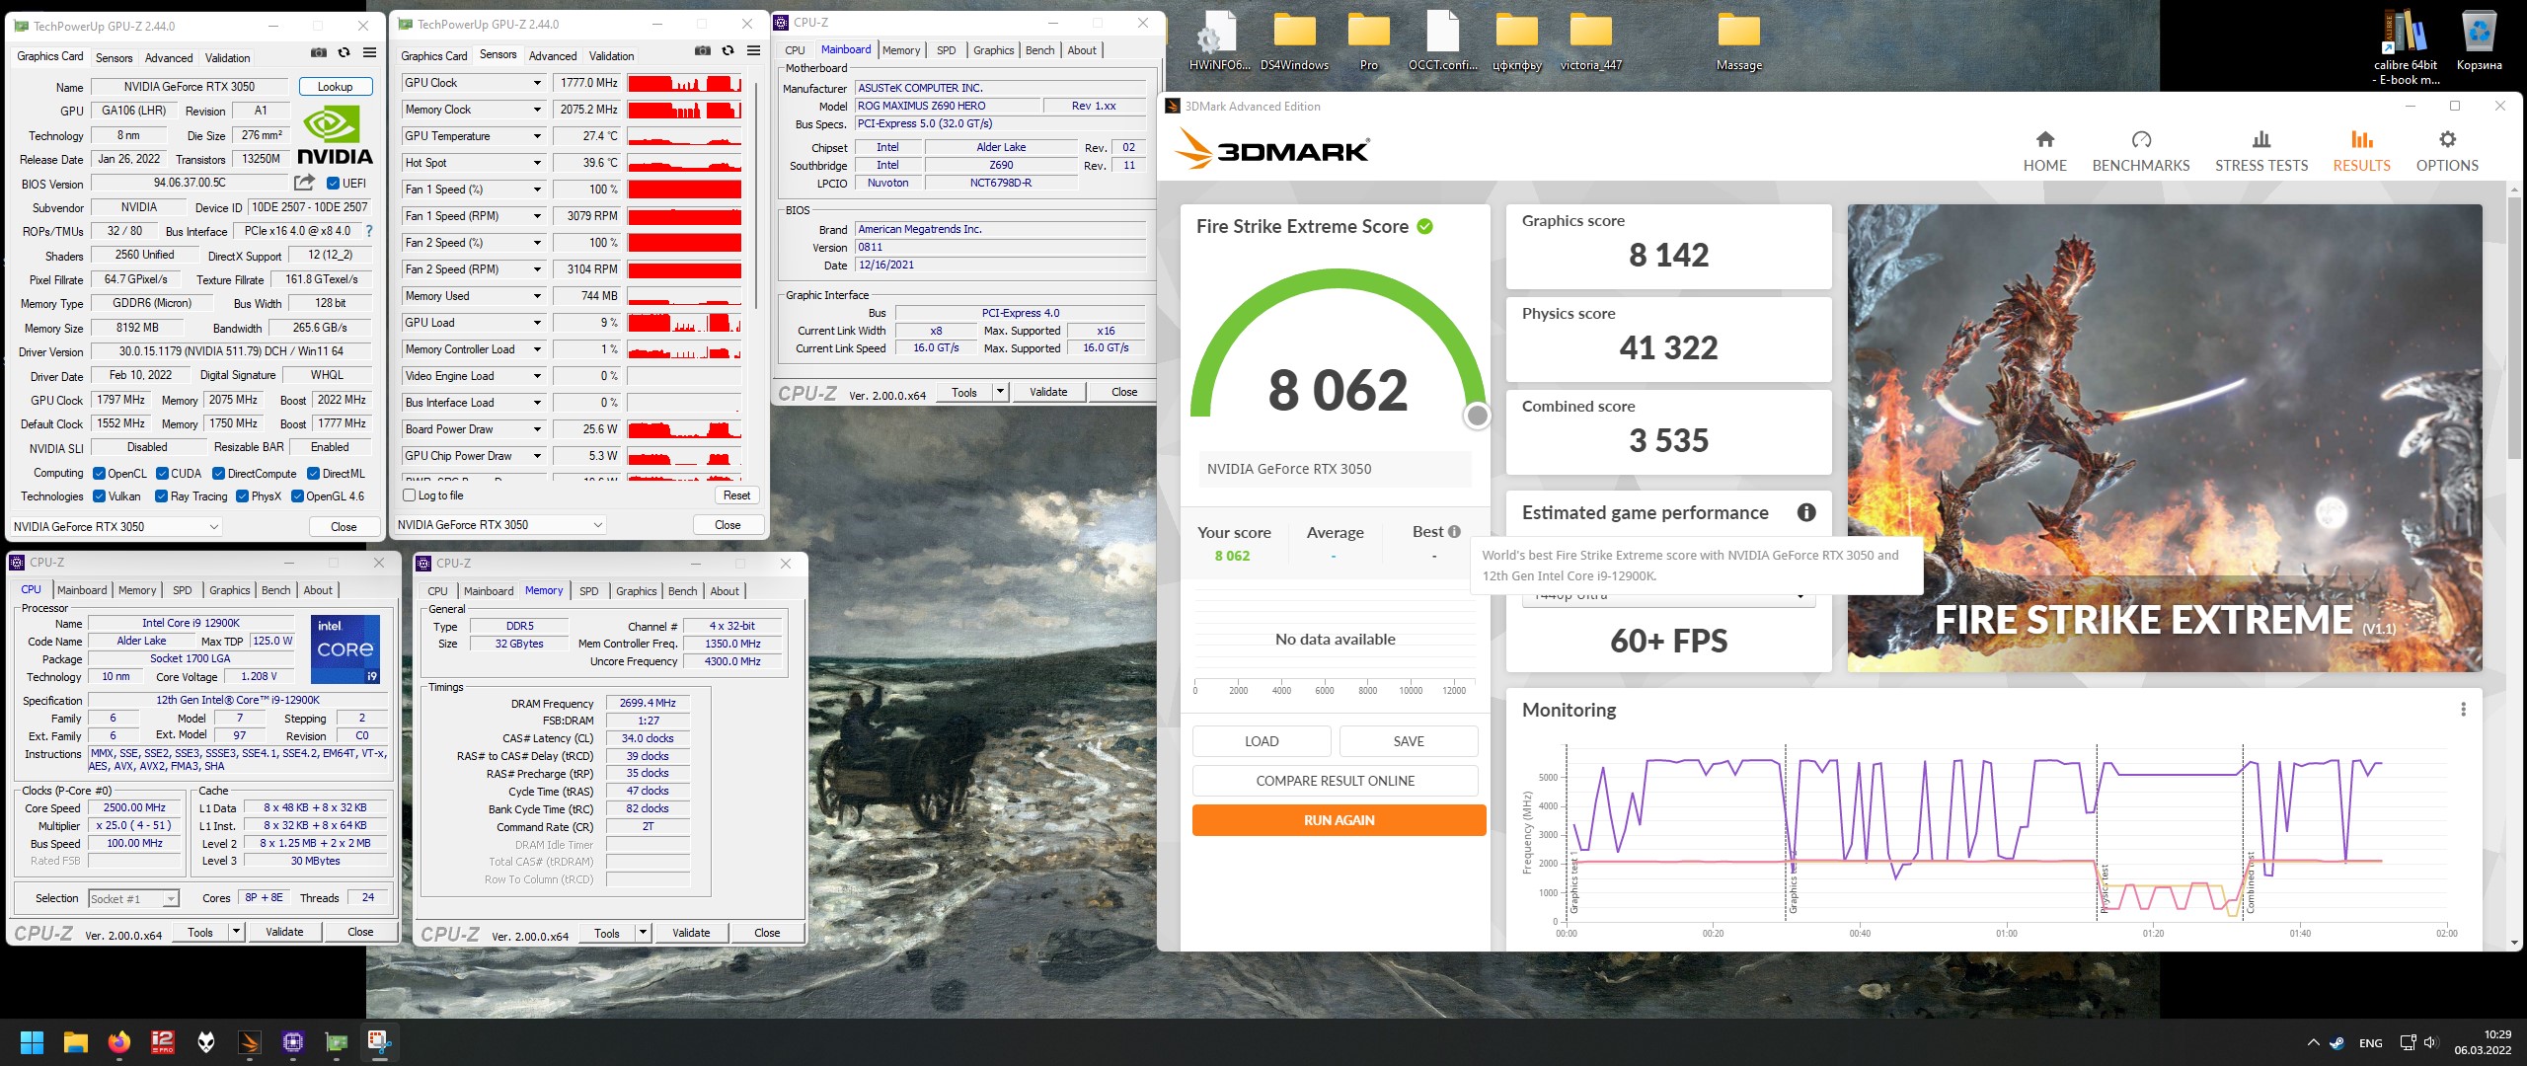Screen dimensions: 2527x1066
Task: Open Monitoring three-dot options menu
Action: pyautogui.click(x=2463, y=709)
